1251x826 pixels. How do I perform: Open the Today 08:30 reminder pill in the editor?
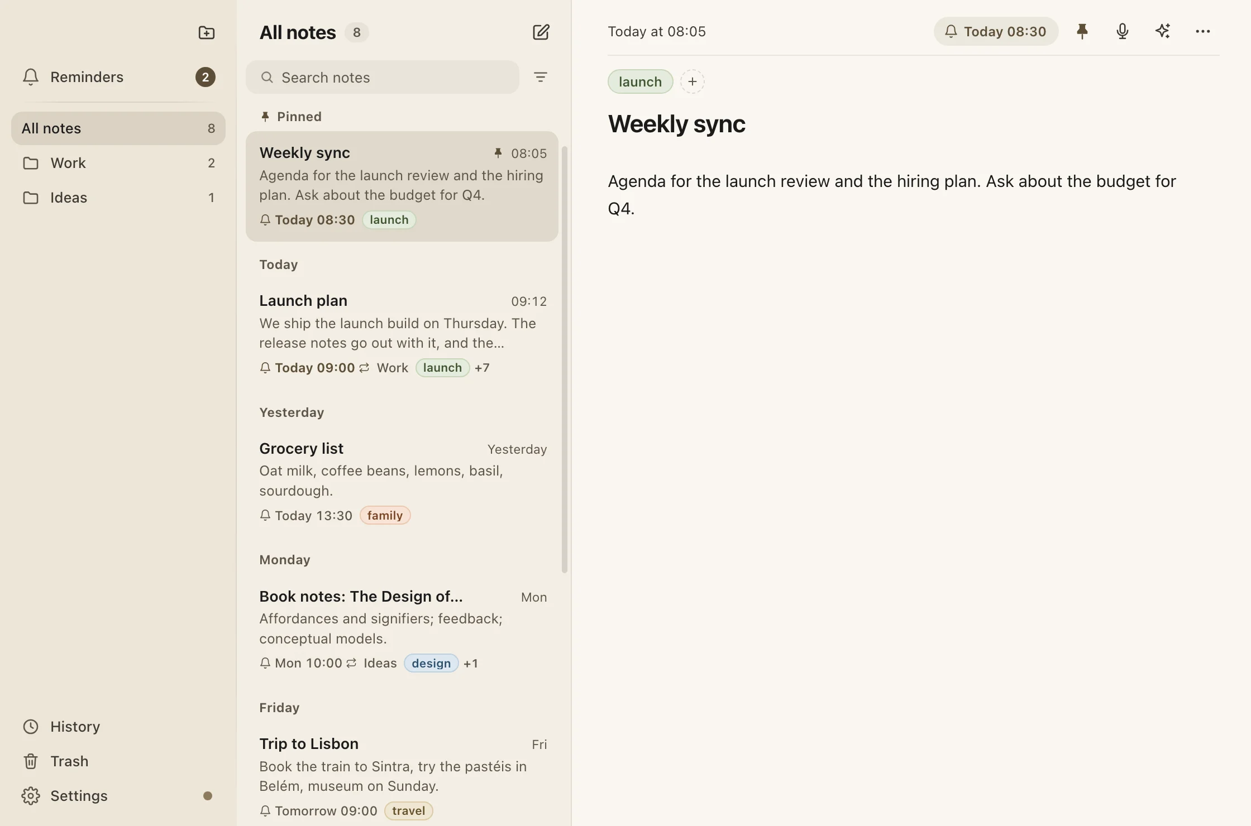click(x=996, y=31)
